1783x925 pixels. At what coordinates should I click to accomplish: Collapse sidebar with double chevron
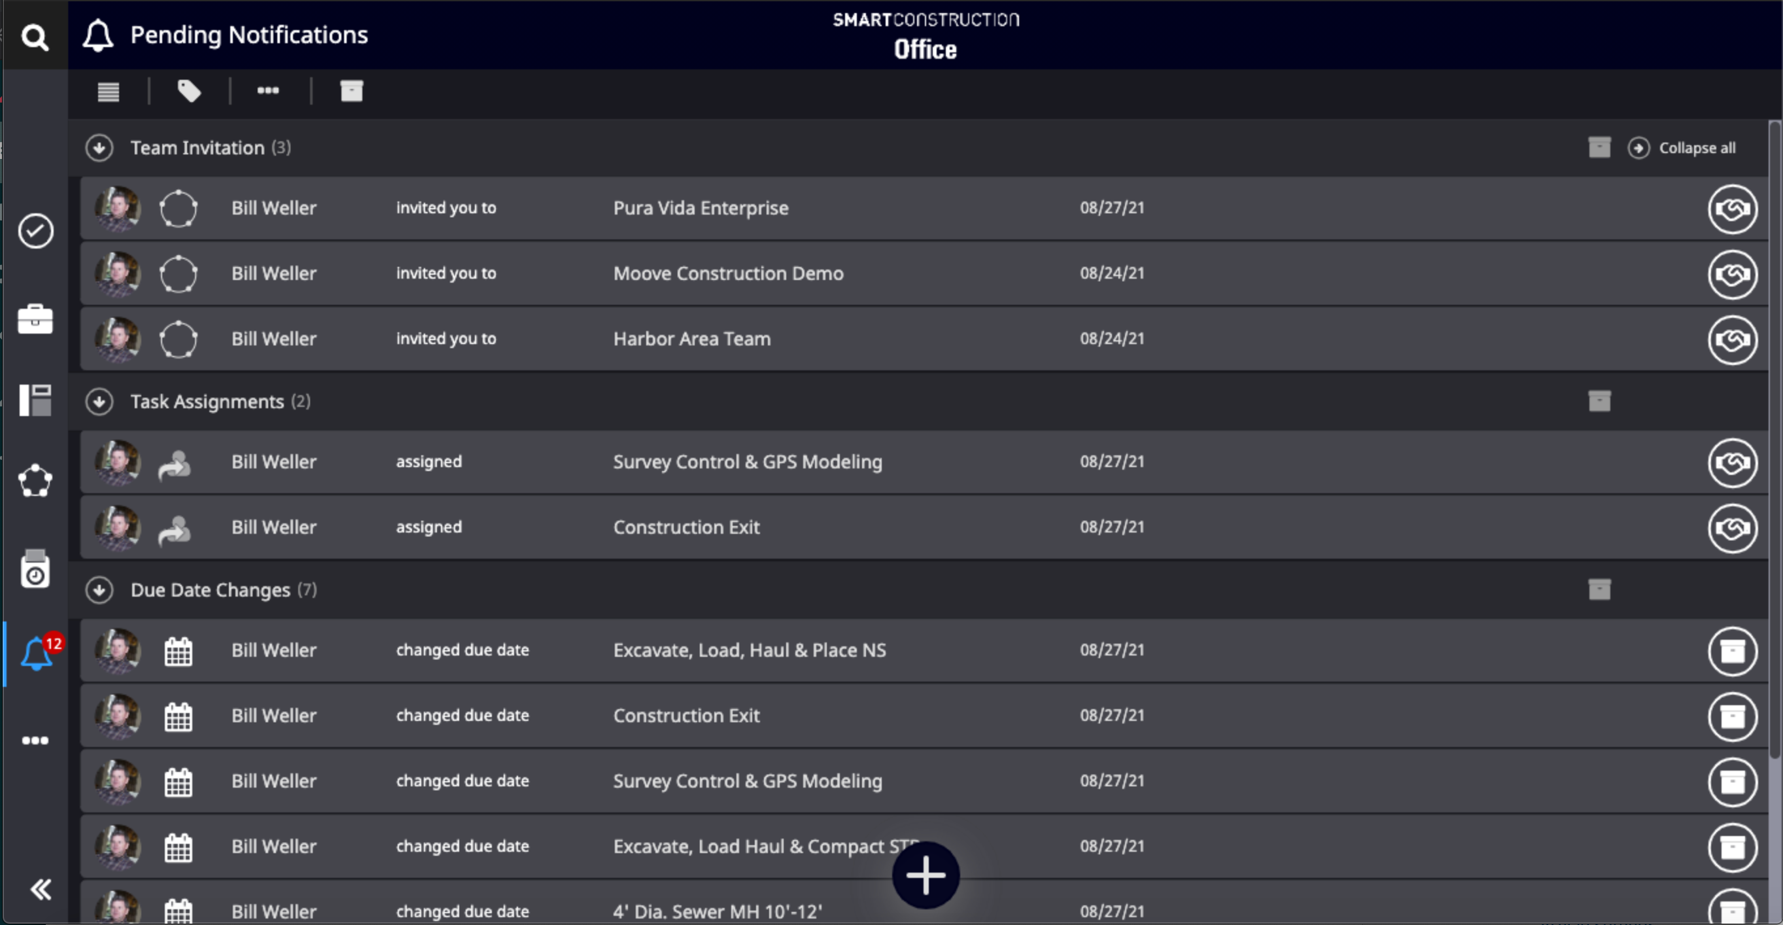[x=40, y=889]
